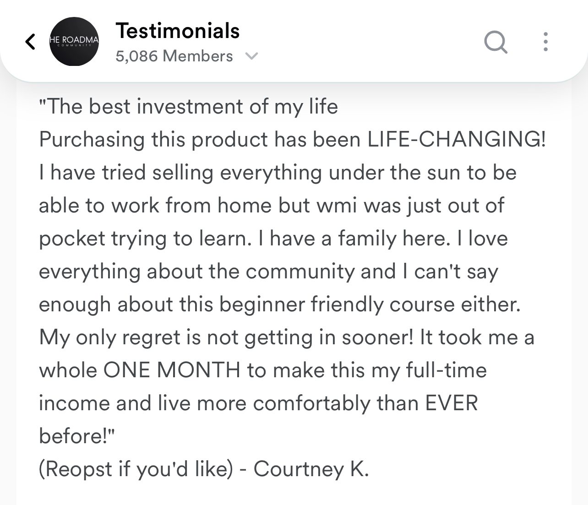This screenshot has width=588, height=505.
Task: Expand the members dropdown chevron
Action: point(251,56)
